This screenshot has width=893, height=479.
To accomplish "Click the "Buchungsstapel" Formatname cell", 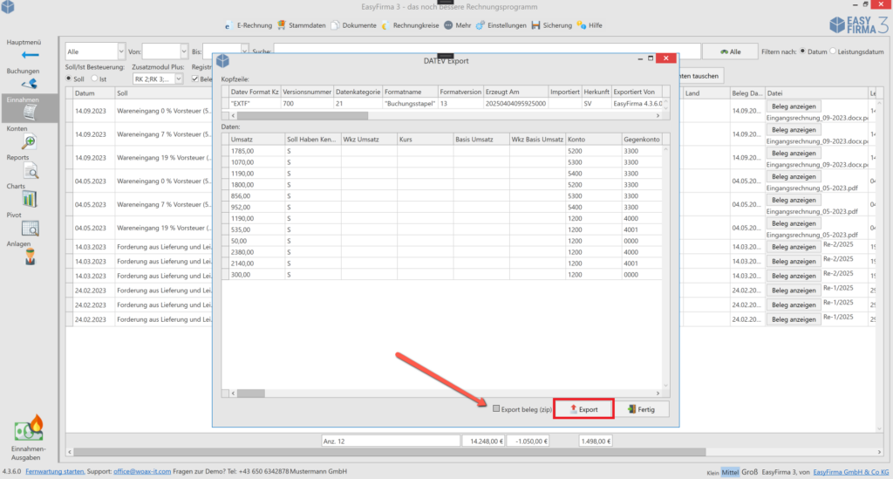I will [x=410, y=104].
